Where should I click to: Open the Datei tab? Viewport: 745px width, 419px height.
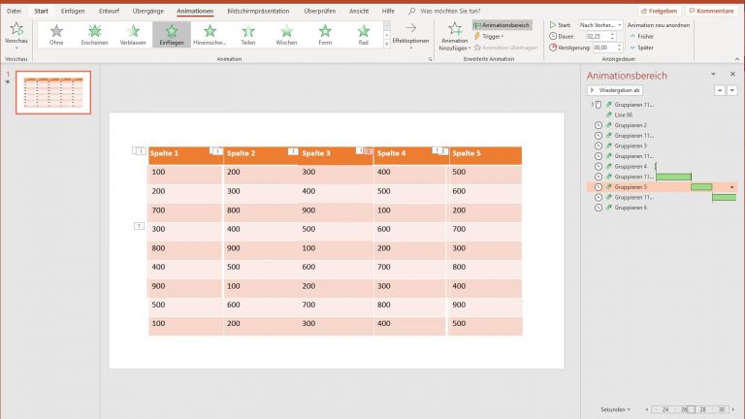pyautogui.click(x=14, y=11)
